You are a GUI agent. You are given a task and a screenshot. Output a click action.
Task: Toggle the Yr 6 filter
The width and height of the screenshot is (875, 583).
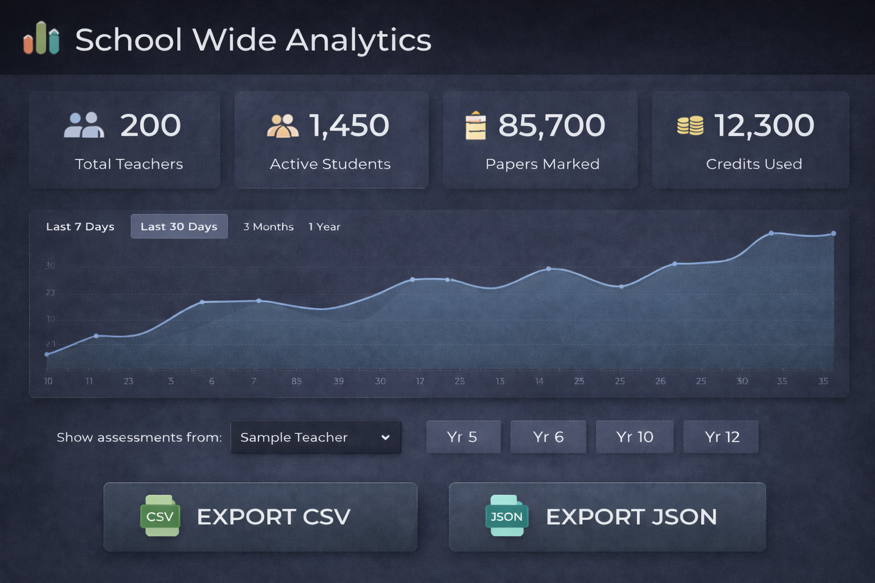[x=548, y=437]
